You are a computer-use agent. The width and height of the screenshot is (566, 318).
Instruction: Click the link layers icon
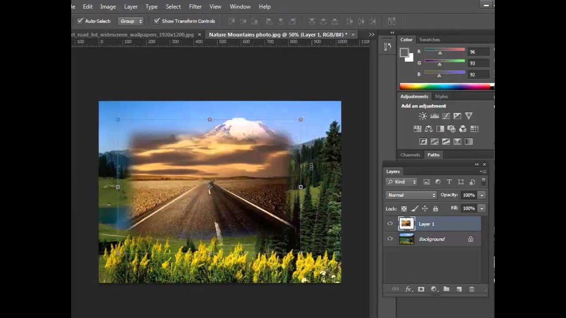click(395, 289)
